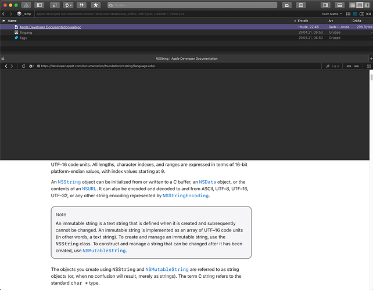Viewport: 373px width, 290px height.
Task: Open the NSData link
Action: 207,182
